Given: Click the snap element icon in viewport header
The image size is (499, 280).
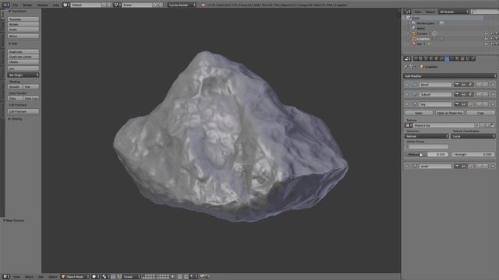Looking at the screenshot, I should tap(193, 277).
